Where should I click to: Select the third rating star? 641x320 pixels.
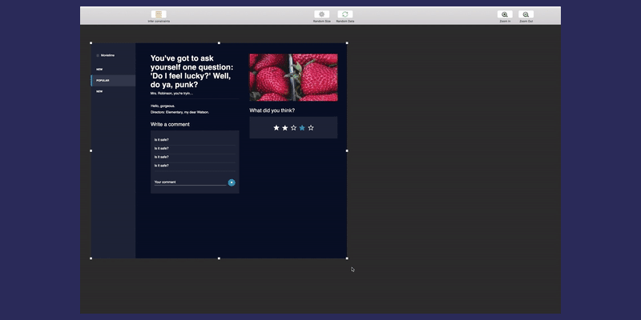(294, 127)
